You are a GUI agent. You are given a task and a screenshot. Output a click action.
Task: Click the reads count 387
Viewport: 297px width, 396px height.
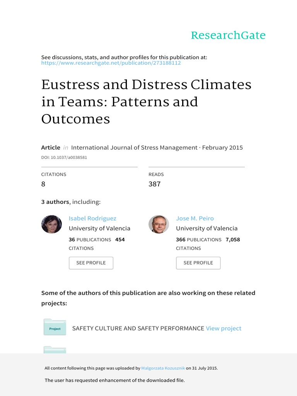click(x=155, y=184)
